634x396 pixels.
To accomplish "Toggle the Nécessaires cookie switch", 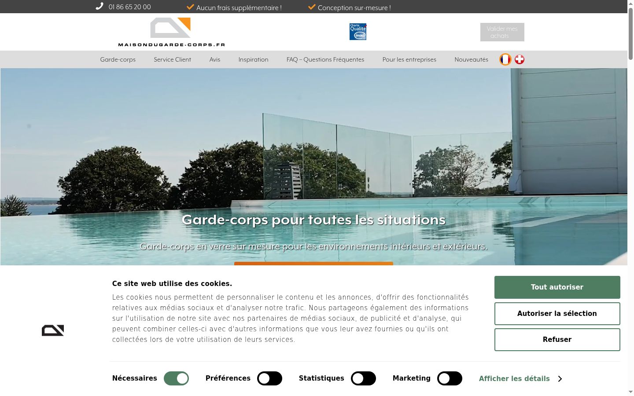I will 176,378.
